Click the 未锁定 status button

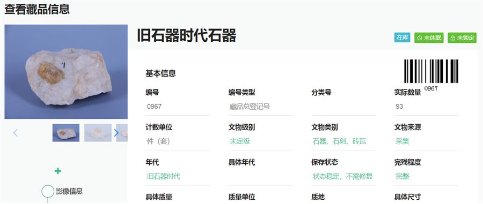click(x=462, y=37)
